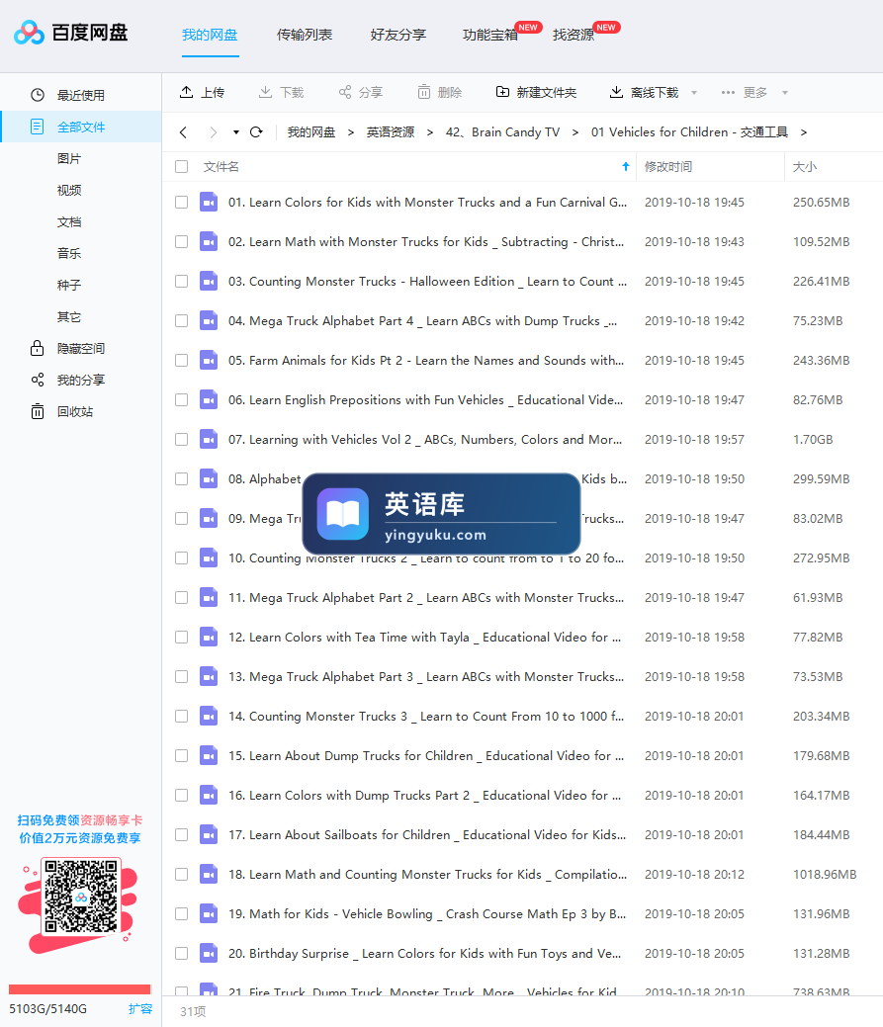Refresh the file list

[x=256, y=132]
